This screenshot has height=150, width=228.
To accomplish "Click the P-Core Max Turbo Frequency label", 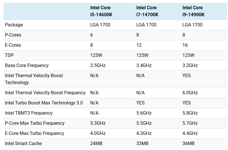I will tap(35, 123).
